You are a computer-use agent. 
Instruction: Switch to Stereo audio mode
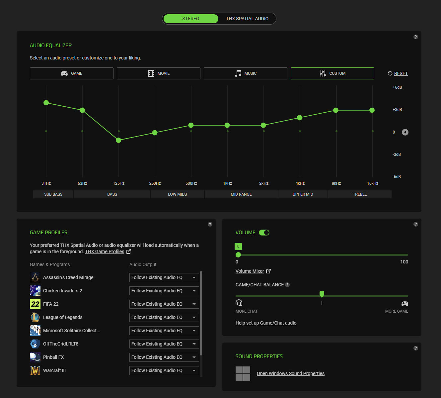tap(191, 19)
